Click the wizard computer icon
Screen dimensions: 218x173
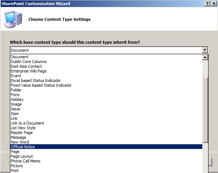13,19
